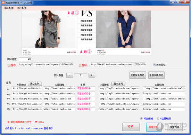Viewport: 191px width, 135px height.
Task: Clear left image column with 清空本列
Action: [x=35, y=84]
